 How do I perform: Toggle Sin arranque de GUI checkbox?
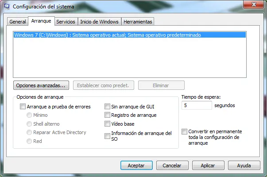(x=107, y=107)
